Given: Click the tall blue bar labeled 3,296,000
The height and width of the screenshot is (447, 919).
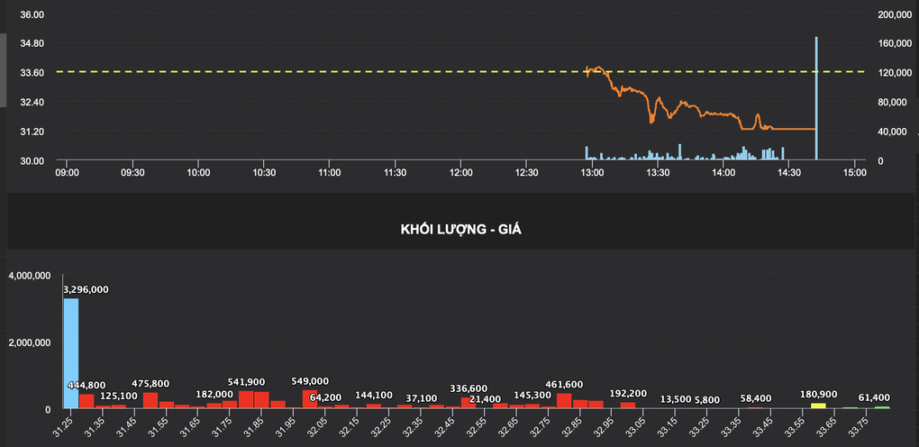Looking at the screenshot, I should pyautogui.click(x=70, y=353).
